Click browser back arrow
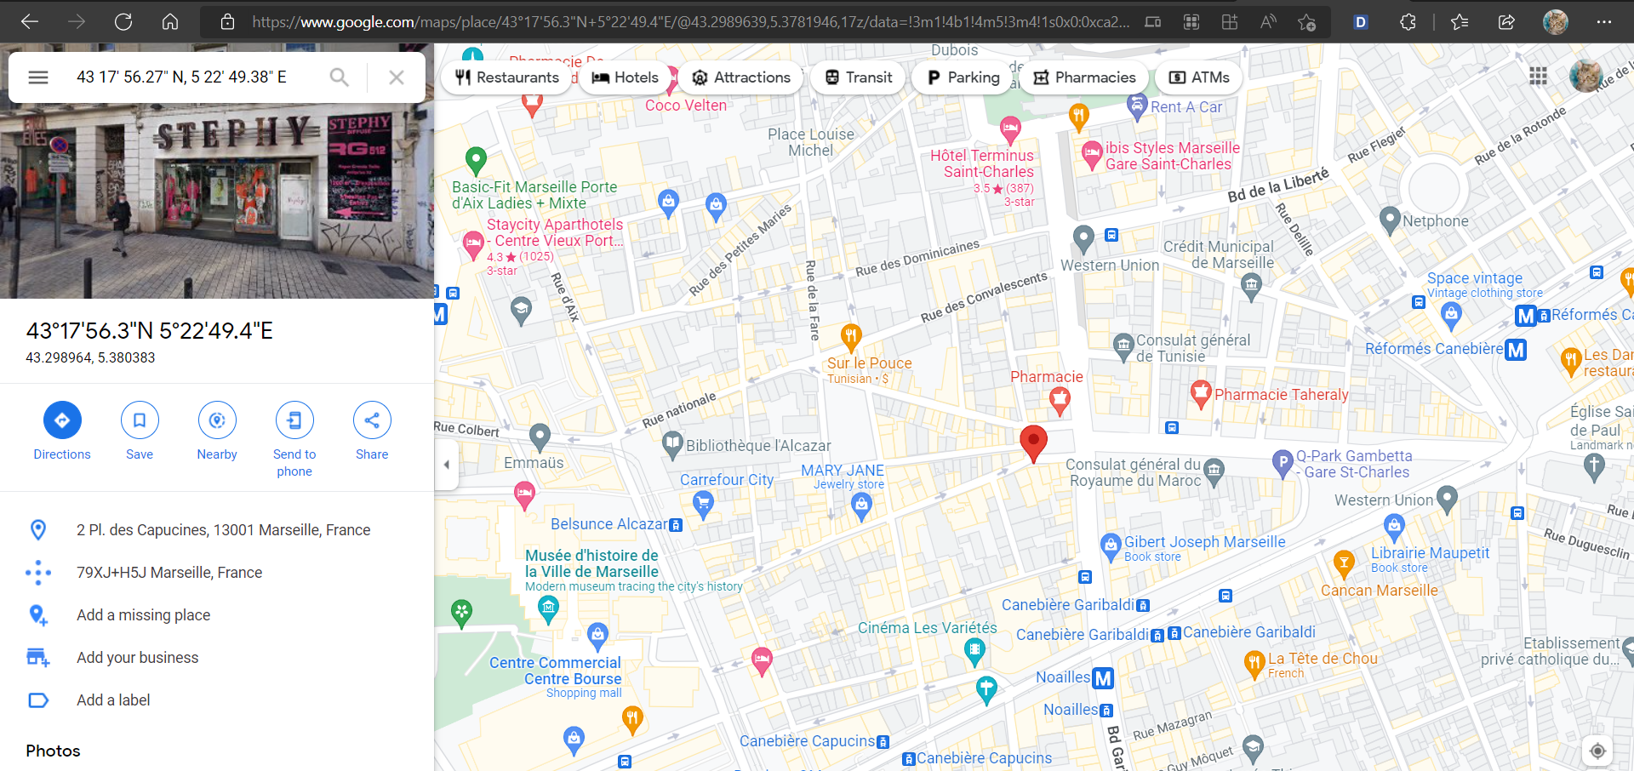The height and width of the screenshot is (771, 1634). tap(30, 22)
